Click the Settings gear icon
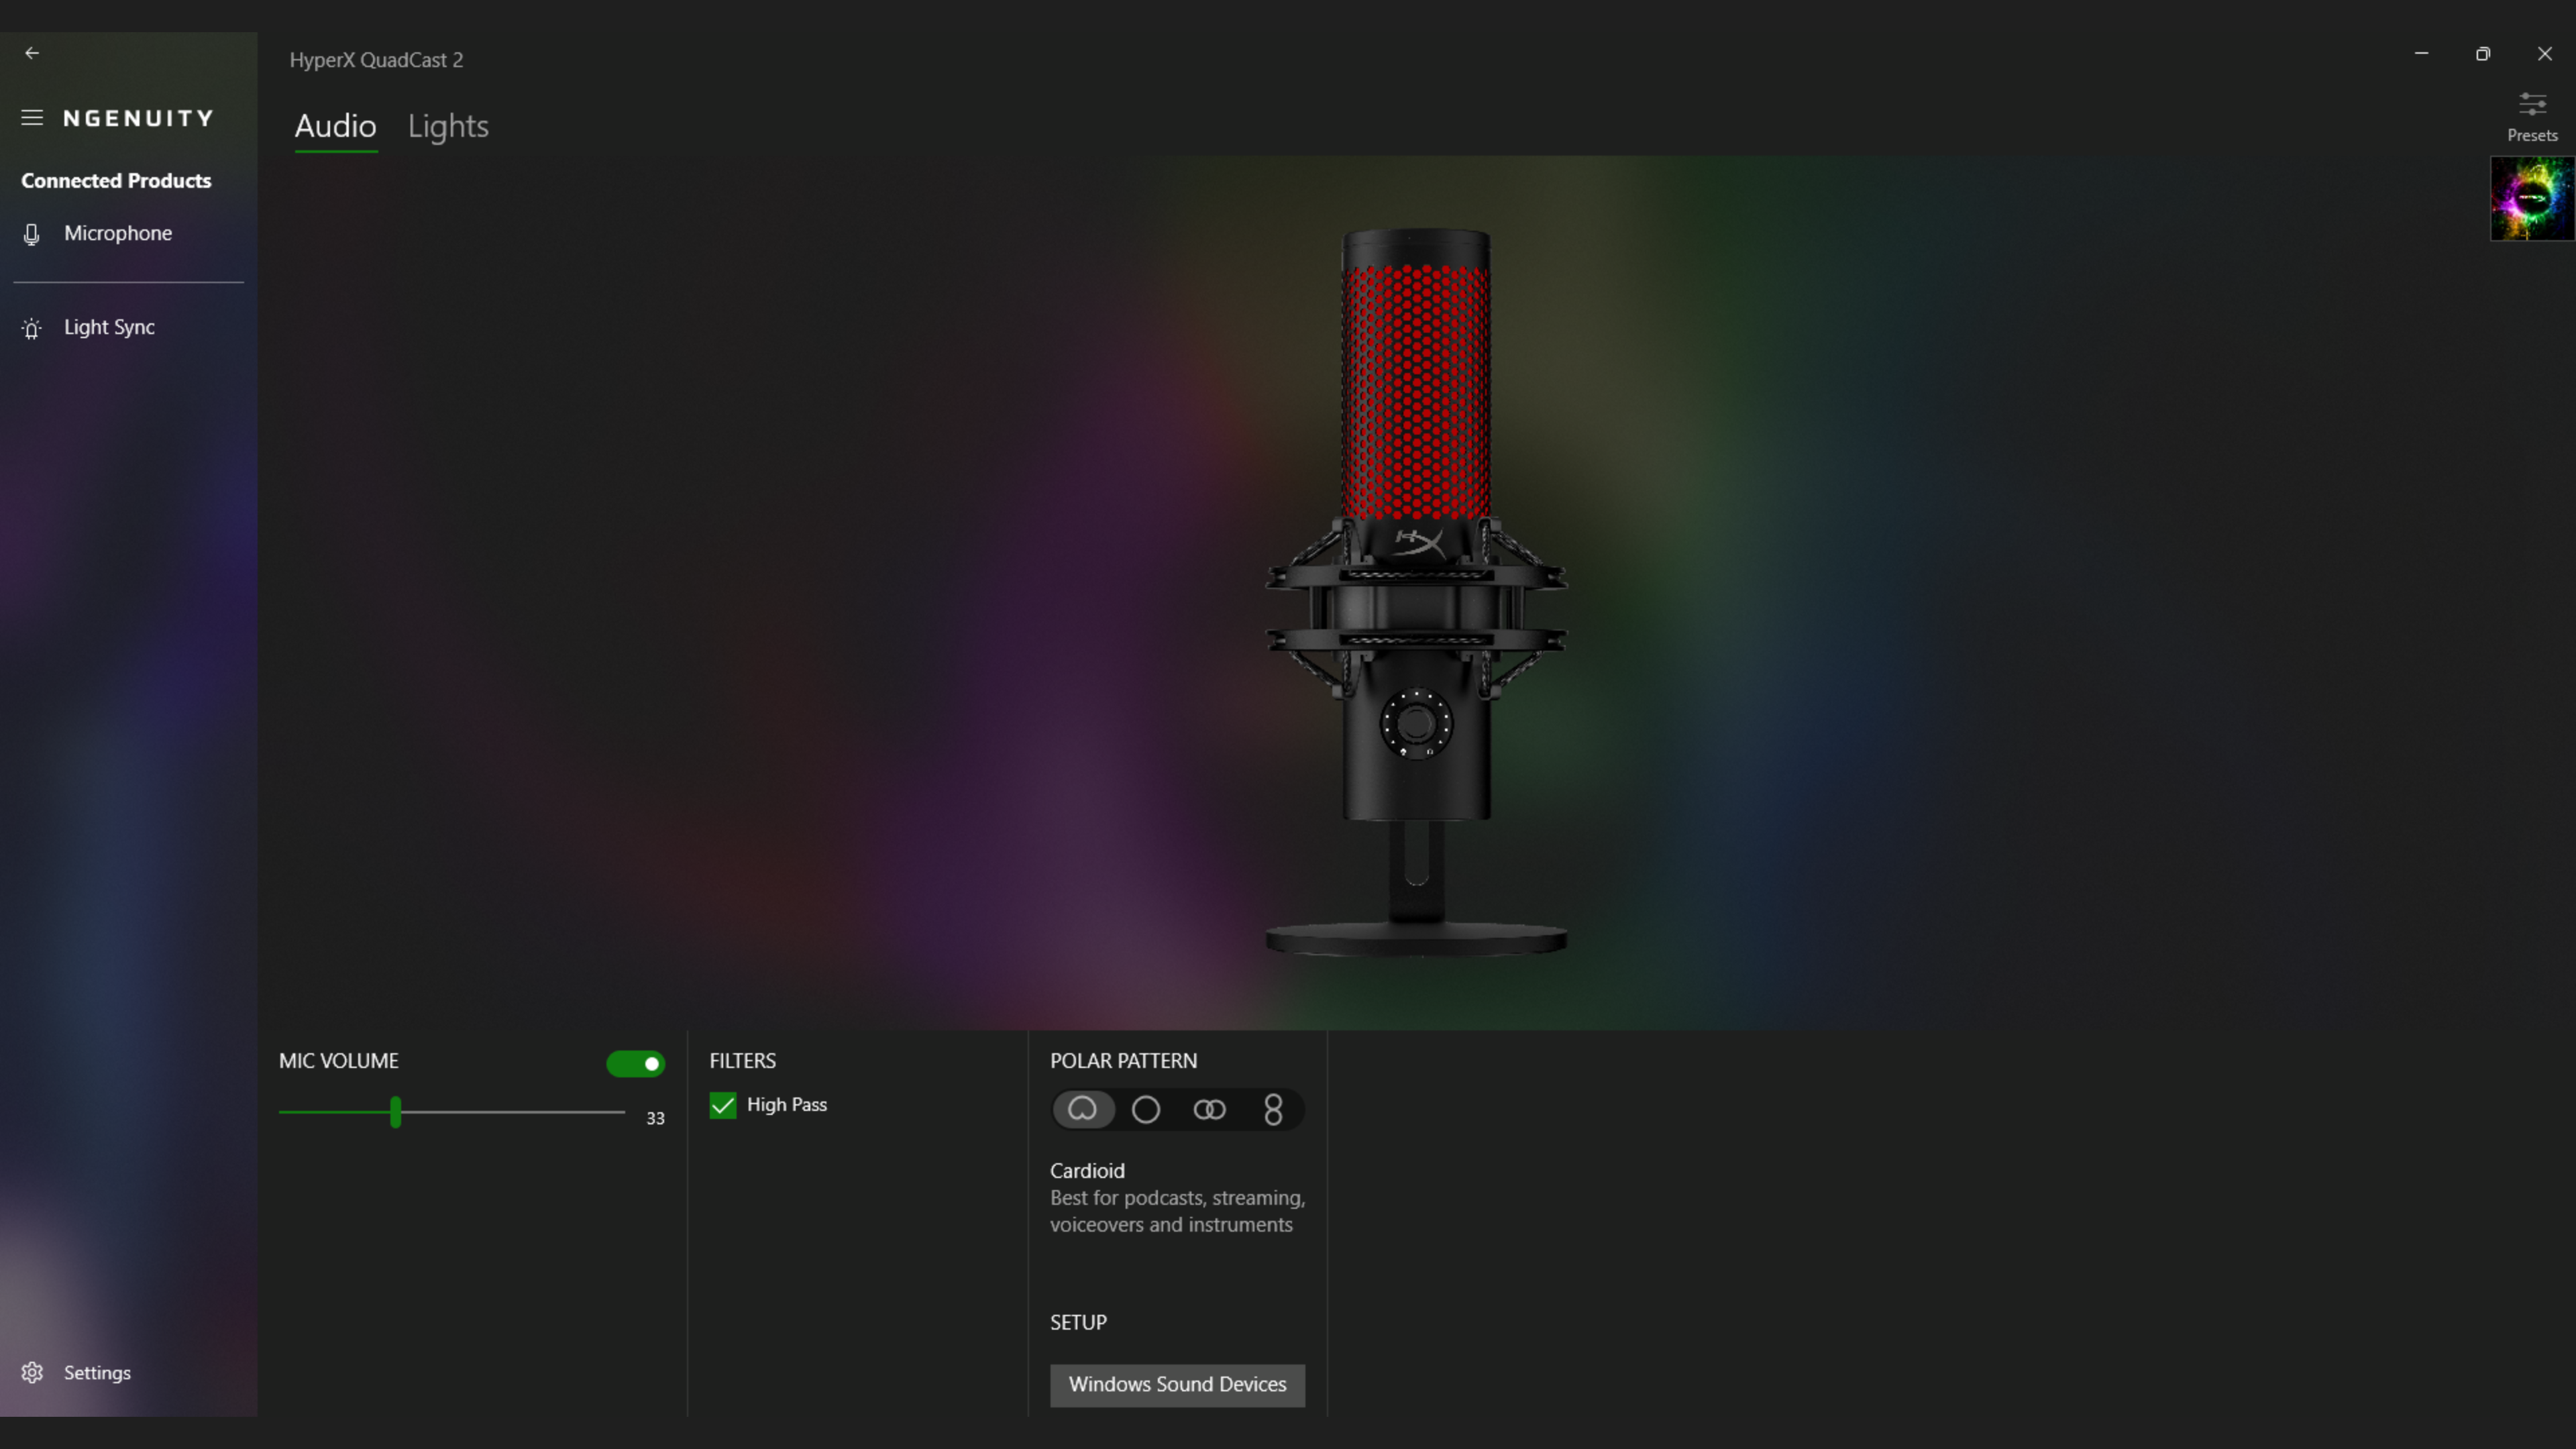The height and width of the screenshot is (1449, 2576). 32,1373
